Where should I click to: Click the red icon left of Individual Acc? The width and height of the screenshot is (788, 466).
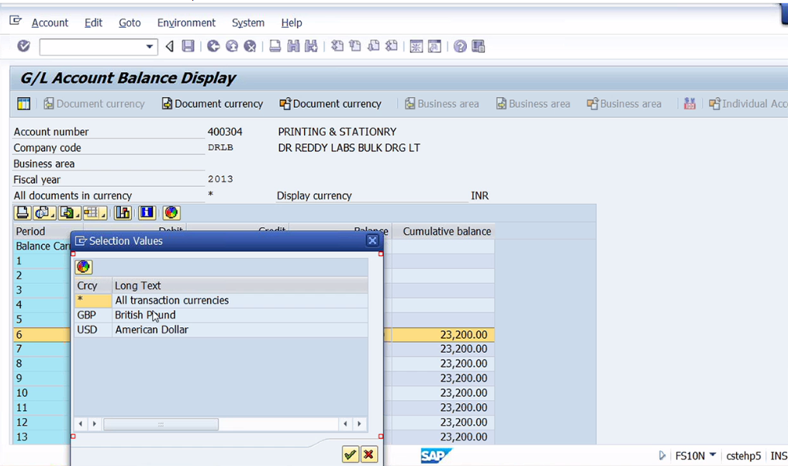coord(689,103)
